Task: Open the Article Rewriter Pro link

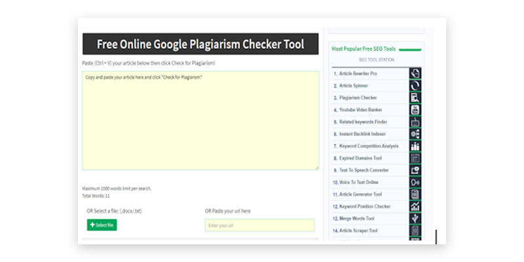Action: pyautogui.click(x=358, y=73)
